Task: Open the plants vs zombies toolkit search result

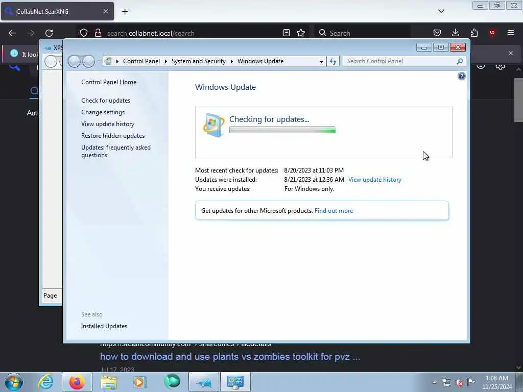Action: (230, 357)
